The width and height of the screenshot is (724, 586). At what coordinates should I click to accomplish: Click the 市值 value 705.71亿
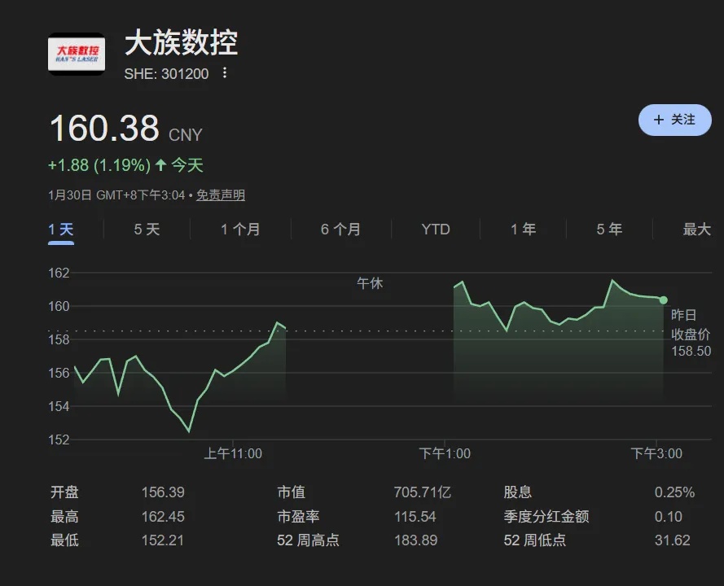(x=423, y=492)
